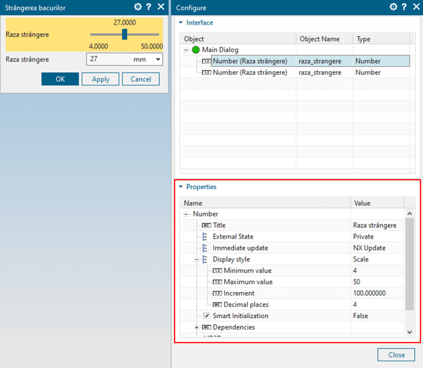The width and height of the screenshot is (423, 368).
Task: Click the number icon of the second Number row
Action: pos(207,72)
